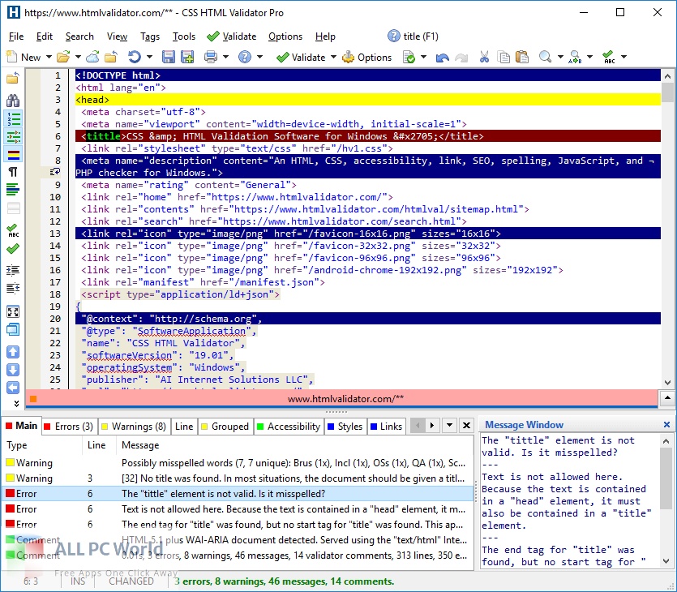Click the Undo arrow icon on toolbar
The height and width of the screenshot is (592, 677).
443,57
